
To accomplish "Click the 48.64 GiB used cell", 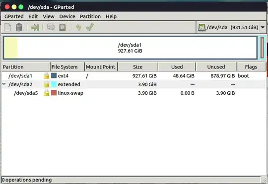I will tap(184, 76).
